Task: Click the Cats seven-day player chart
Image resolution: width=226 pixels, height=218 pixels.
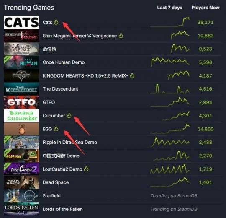Action: [170, 22]
